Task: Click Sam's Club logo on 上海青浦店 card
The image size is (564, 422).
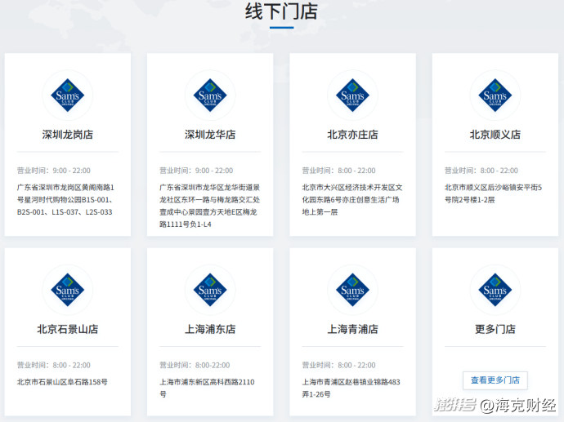Action: tap(352, 290)
